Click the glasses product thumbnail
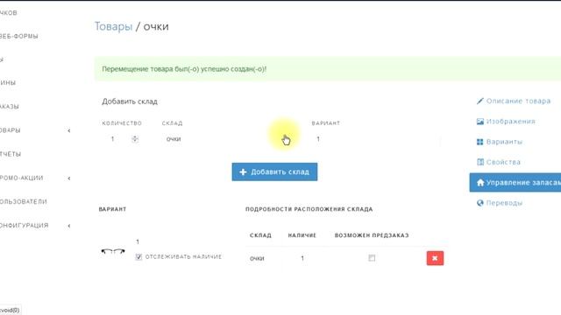The width and height of the screenshot is (561, 315). [113, 251]
